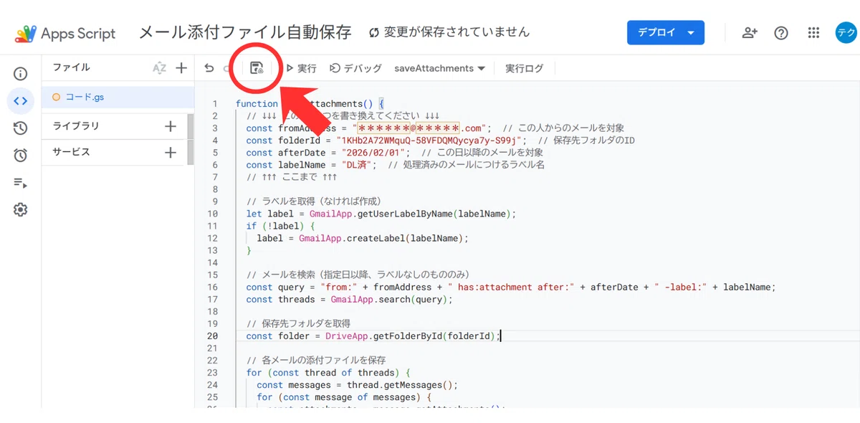The image size is (860, 423).
Task: Open the Editor code brackets icon
Action: [x=21, y=101]
